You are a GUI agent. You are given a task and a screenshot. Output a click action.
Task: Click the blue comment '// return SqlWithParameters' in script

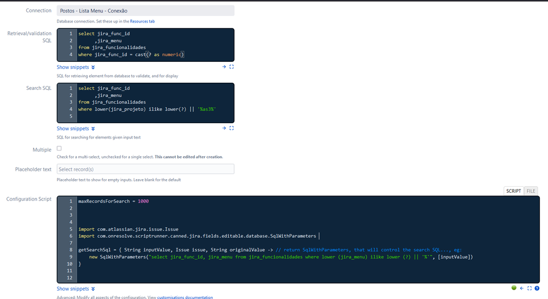tap(369, 250)
